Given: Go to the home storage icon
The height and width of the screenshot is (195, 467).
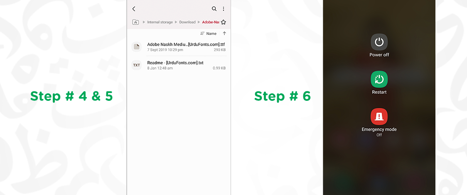Looking at the screenshot, I should (x=135, y=22).
